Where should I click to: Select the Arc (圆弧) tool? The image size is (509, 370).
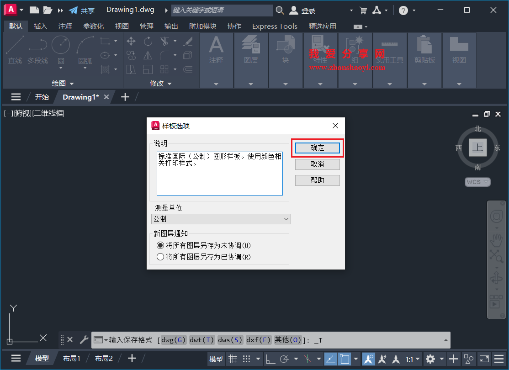(x=85, y=49)
